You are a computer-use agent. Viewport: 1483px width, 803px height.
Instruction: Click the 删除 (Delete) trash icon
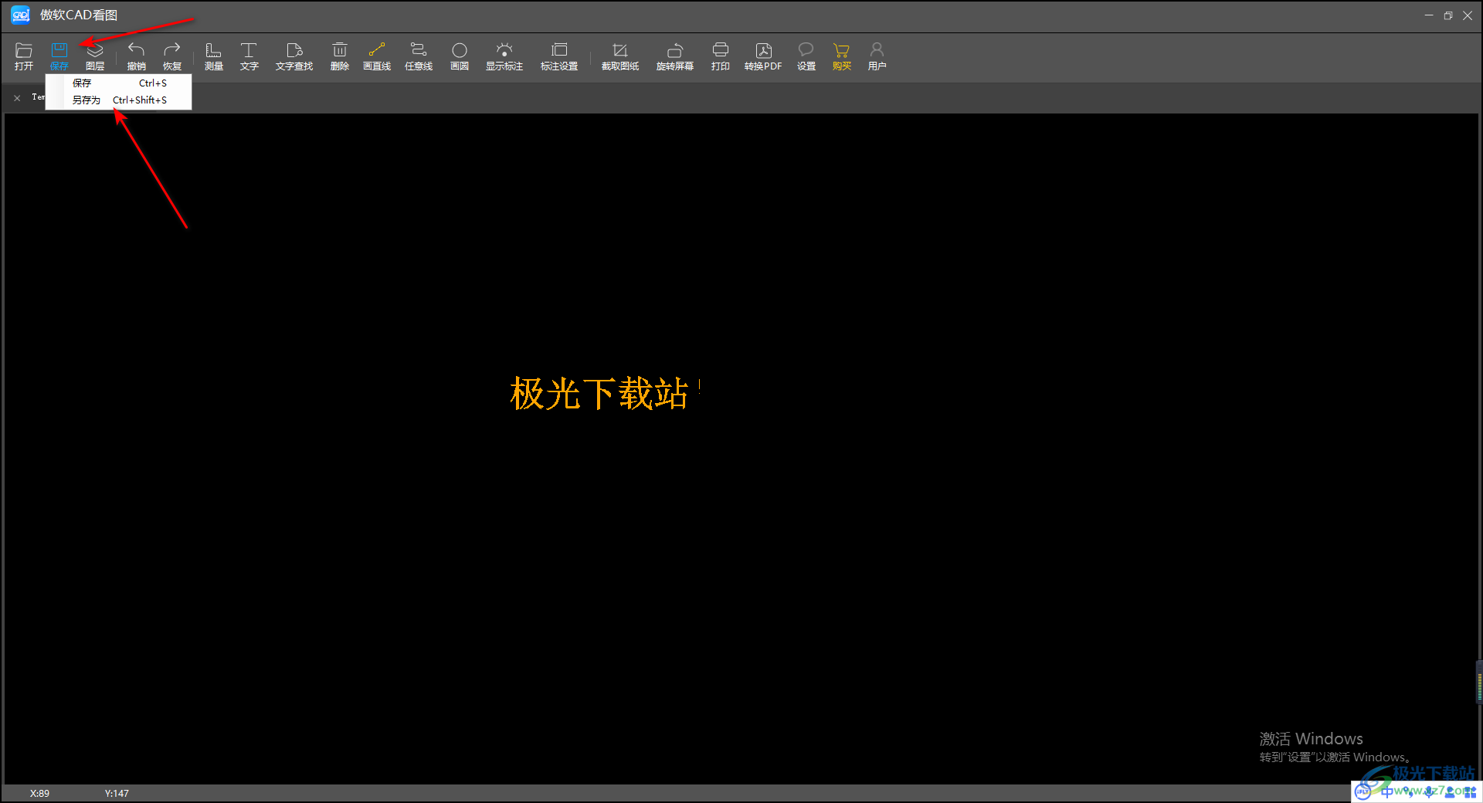tap(339, 56)
